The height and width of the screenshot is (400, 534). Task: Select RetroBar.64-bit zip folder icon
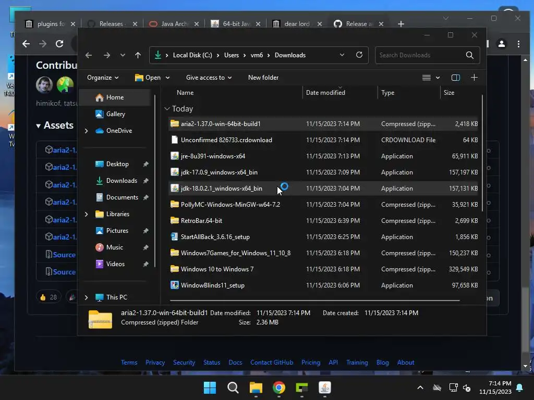pos(174,220)
